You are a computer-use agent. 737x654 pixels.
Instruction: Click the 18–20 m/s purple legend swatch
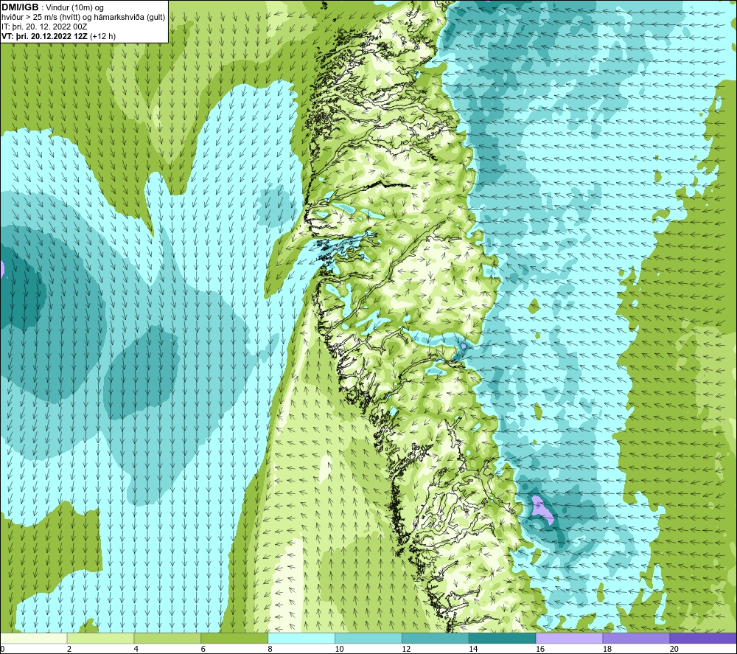click(x=636, y=639)
